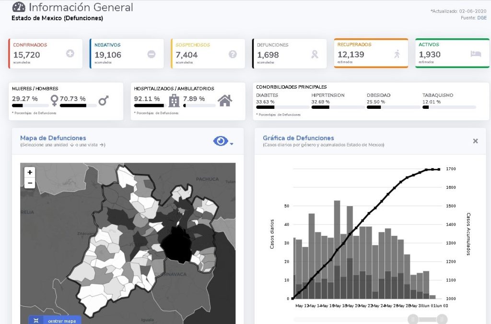Select the Confirmados summary card
This screenshot has height=324, width=491.
coord(45,54)
